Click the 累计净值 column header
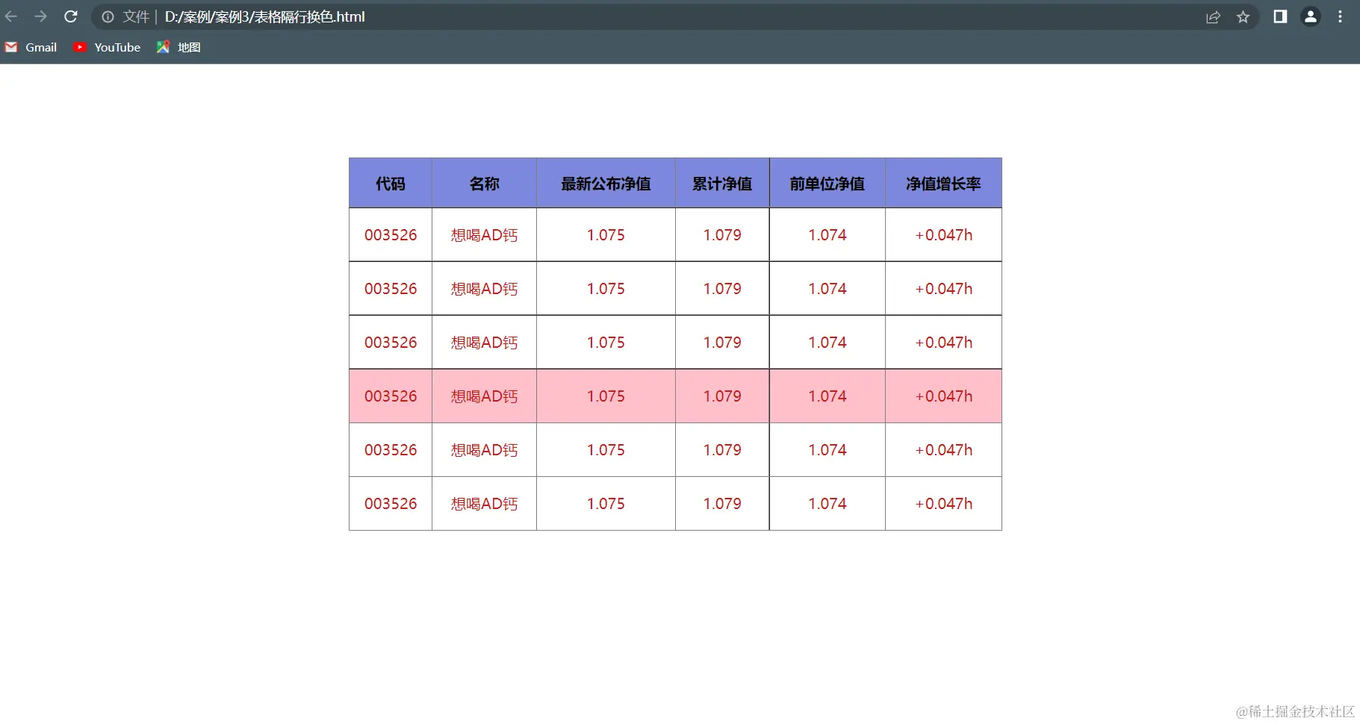 722,184
